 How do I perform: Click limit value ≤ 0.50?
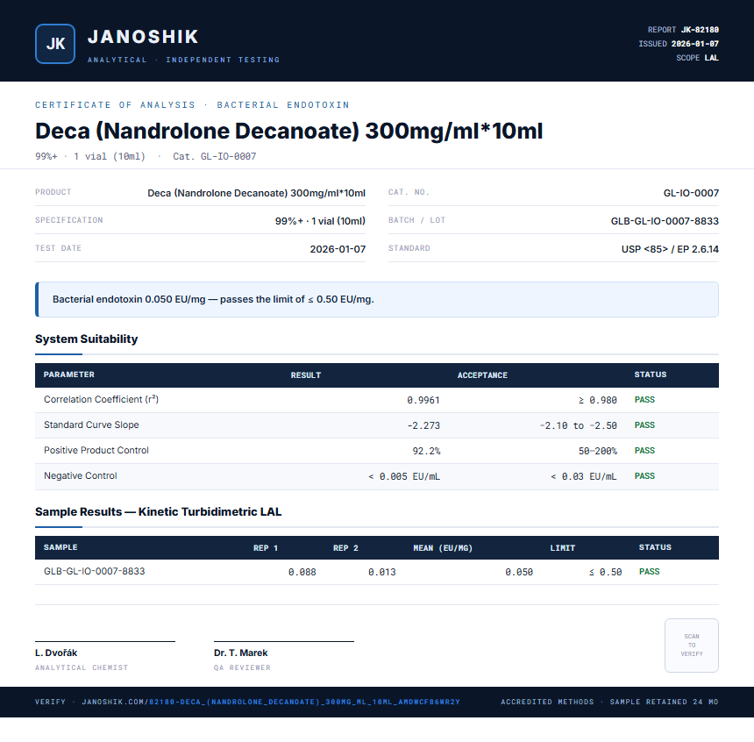pos(606,572)
